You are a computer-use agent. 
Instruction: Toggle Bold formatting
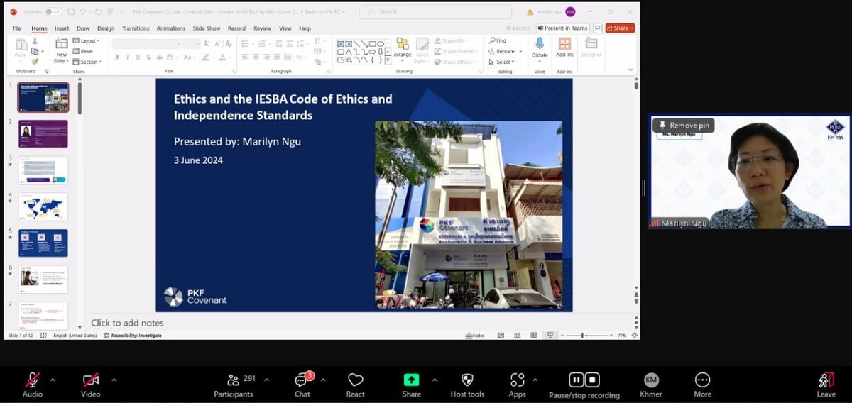coord(117,57)
